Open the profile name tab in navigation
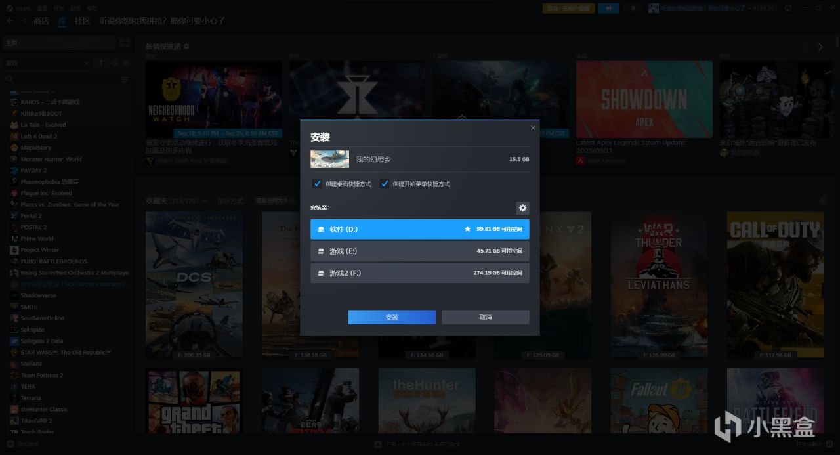Image resolution: width=840 pixels, height=455 pixels. click(162, 21)
